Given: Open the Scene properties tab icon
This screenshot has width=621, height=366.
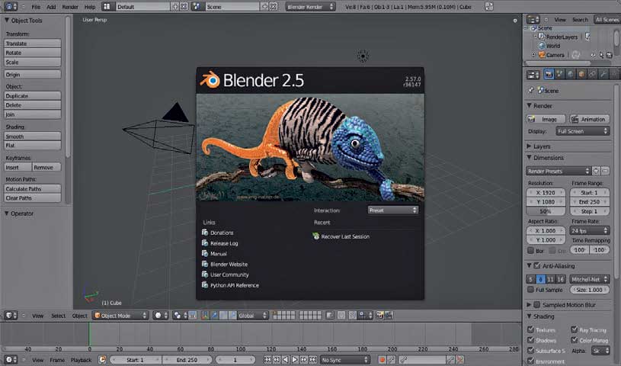Looking at the screenshot, I should pyautogui.click(x=559, y=74).
